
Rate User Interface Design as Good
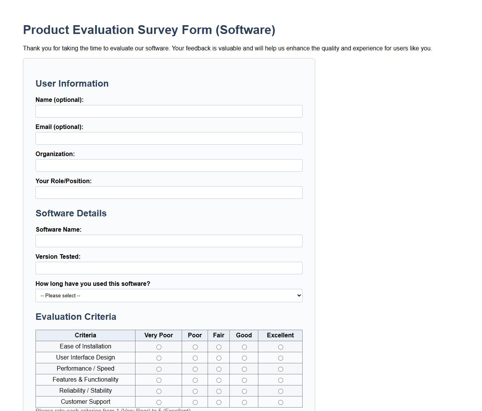coord(244,358)
